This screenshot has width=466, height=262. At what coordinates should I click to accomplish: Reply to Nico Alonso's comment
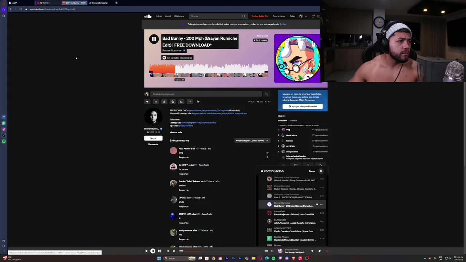click(x=183, y=157)
